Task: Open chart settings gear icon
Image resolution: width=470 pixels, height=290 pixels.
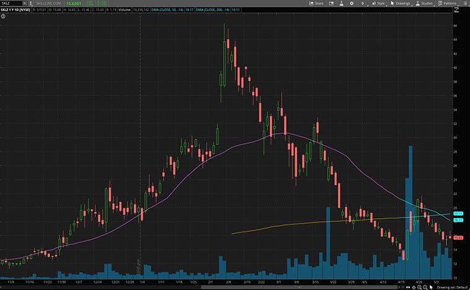Action: (352, 3)
